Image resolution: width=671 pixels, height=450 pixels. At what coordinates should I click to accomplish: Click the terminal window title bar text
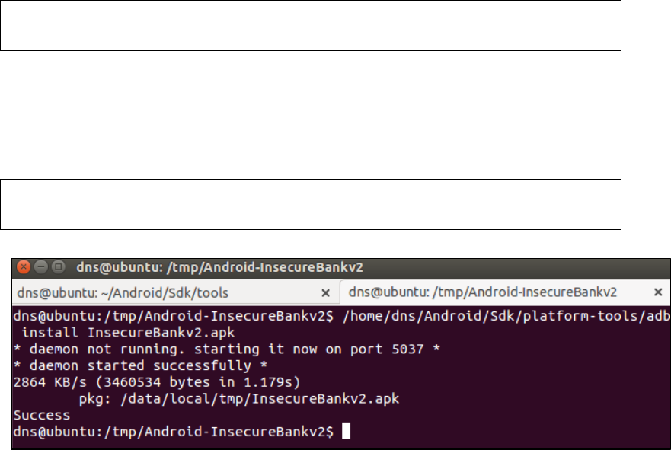[221, 267]
